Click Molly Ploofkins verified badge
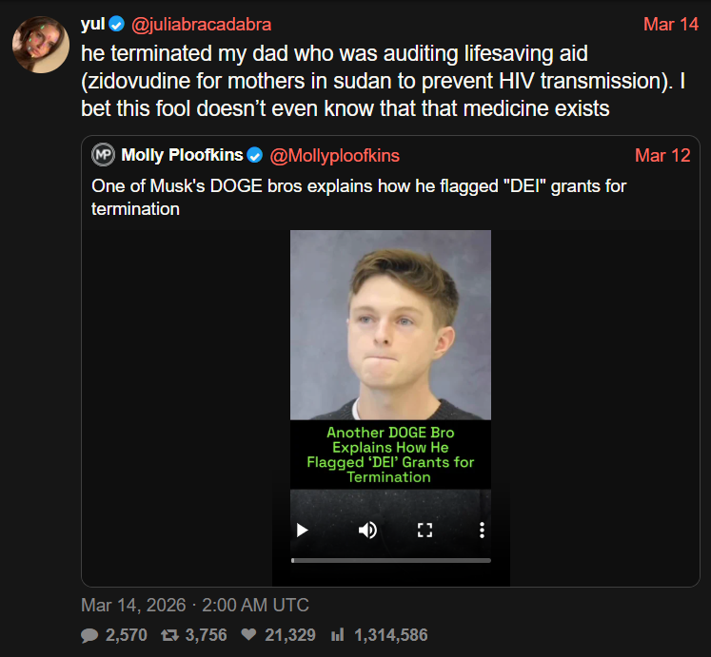 tap(255, 155)
